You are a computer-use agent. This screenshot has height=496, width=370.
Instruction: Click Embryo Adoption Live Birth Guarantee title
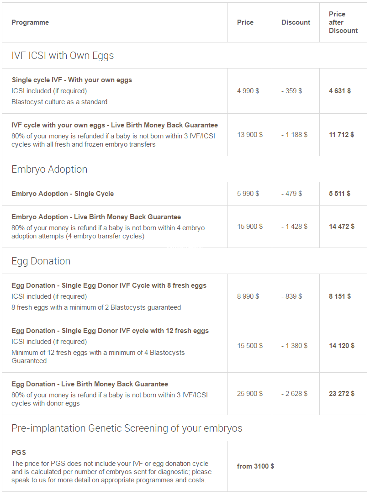point(96,217)
